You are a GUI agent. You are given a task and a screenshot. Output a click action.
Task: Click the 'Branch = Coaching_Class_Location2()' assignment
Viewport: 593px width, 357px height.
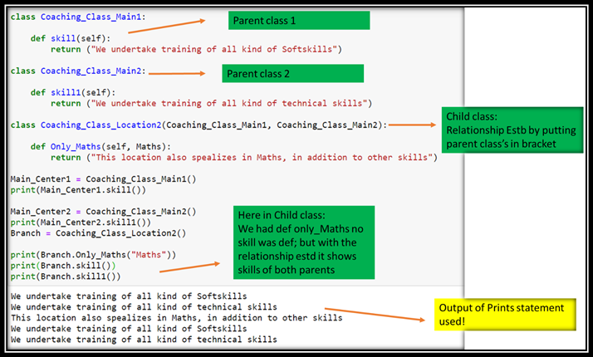[x=98, y=233]
